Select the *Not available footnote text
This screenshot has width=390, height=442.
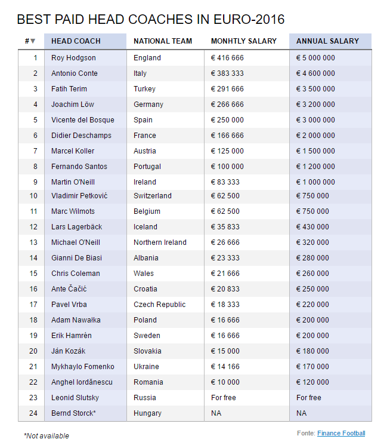[x=47, y=436]
